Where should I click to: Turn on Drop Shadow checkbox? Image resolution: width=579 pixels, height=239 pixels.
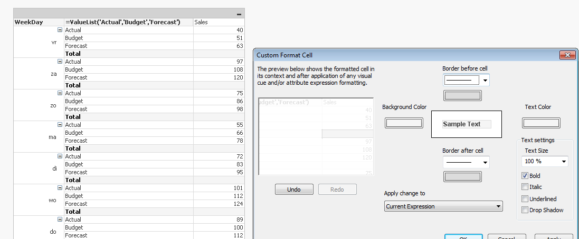525,210
